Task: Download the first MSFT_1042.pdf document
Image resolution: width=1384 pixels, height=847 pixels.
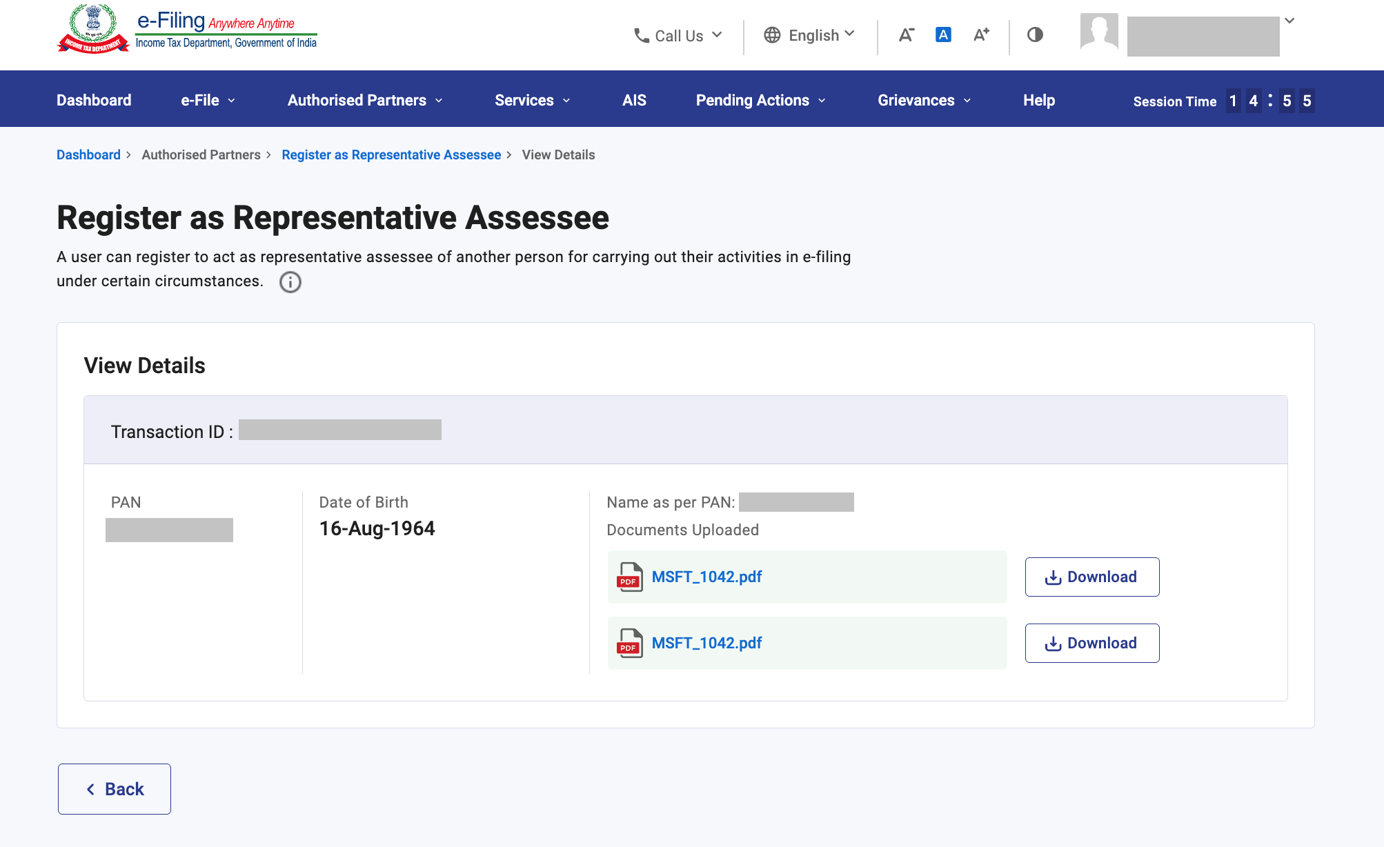Action: [x=1092, y=577]
